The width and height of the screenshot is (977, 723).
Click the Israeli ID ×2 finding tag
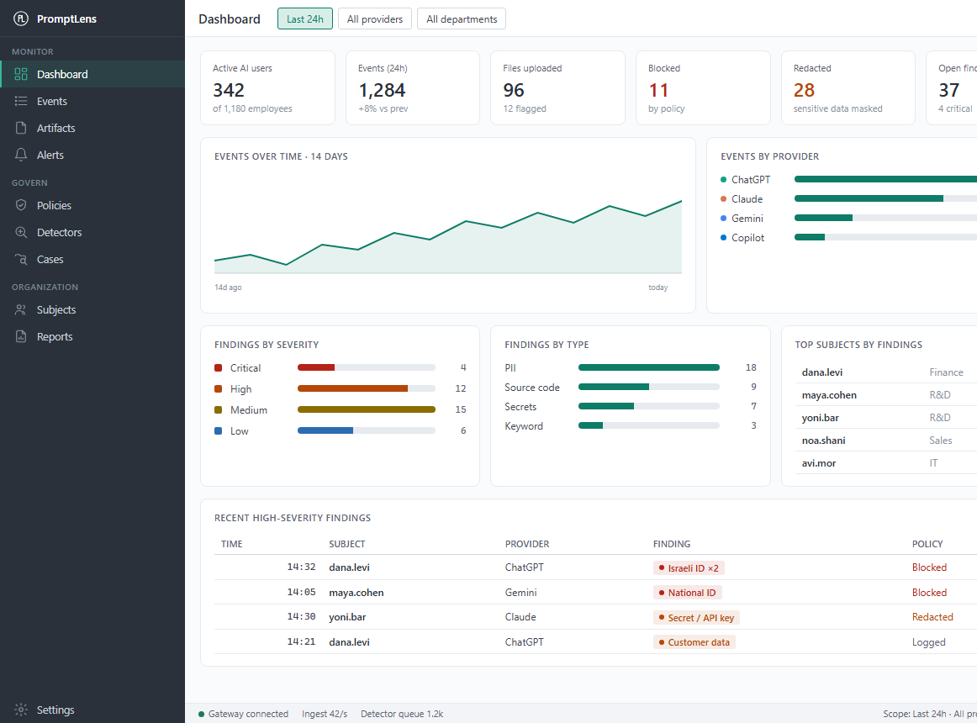click(689, 567)
